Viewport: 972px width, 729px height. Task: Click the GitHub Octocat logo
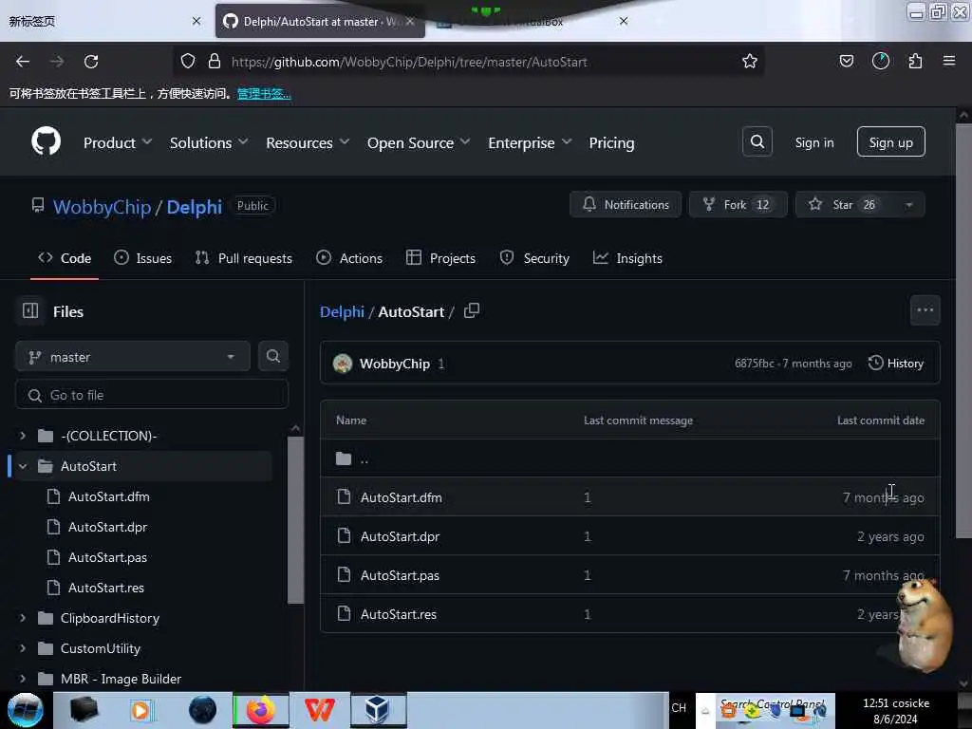(46, 142)
